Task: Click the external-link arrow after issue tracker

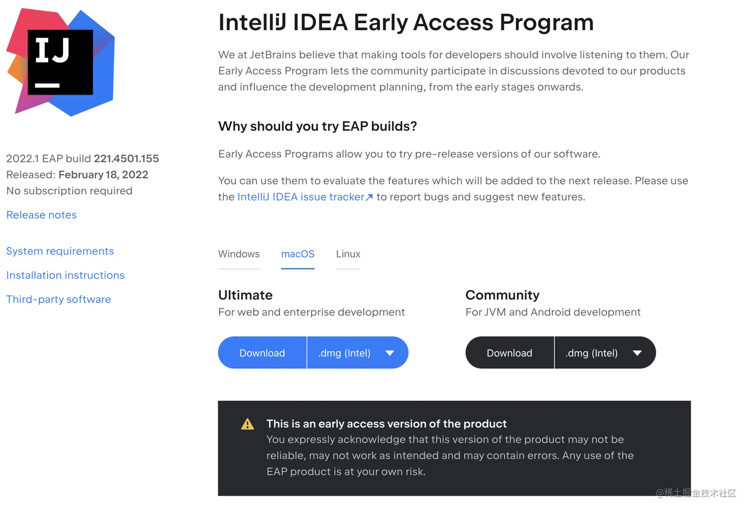Action: (x=369, y=197)
